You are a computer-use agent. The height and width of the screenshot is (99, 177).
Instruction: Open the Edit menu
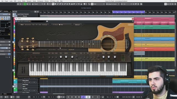point(2,1)
